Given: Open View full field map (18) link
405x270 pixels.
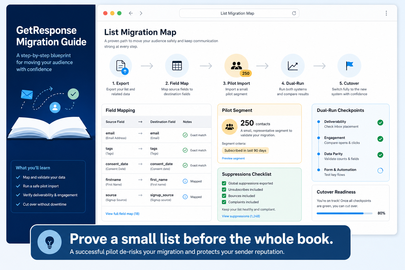Looking at the screenshot, I should pyautogui.click(x=122, y=214).
